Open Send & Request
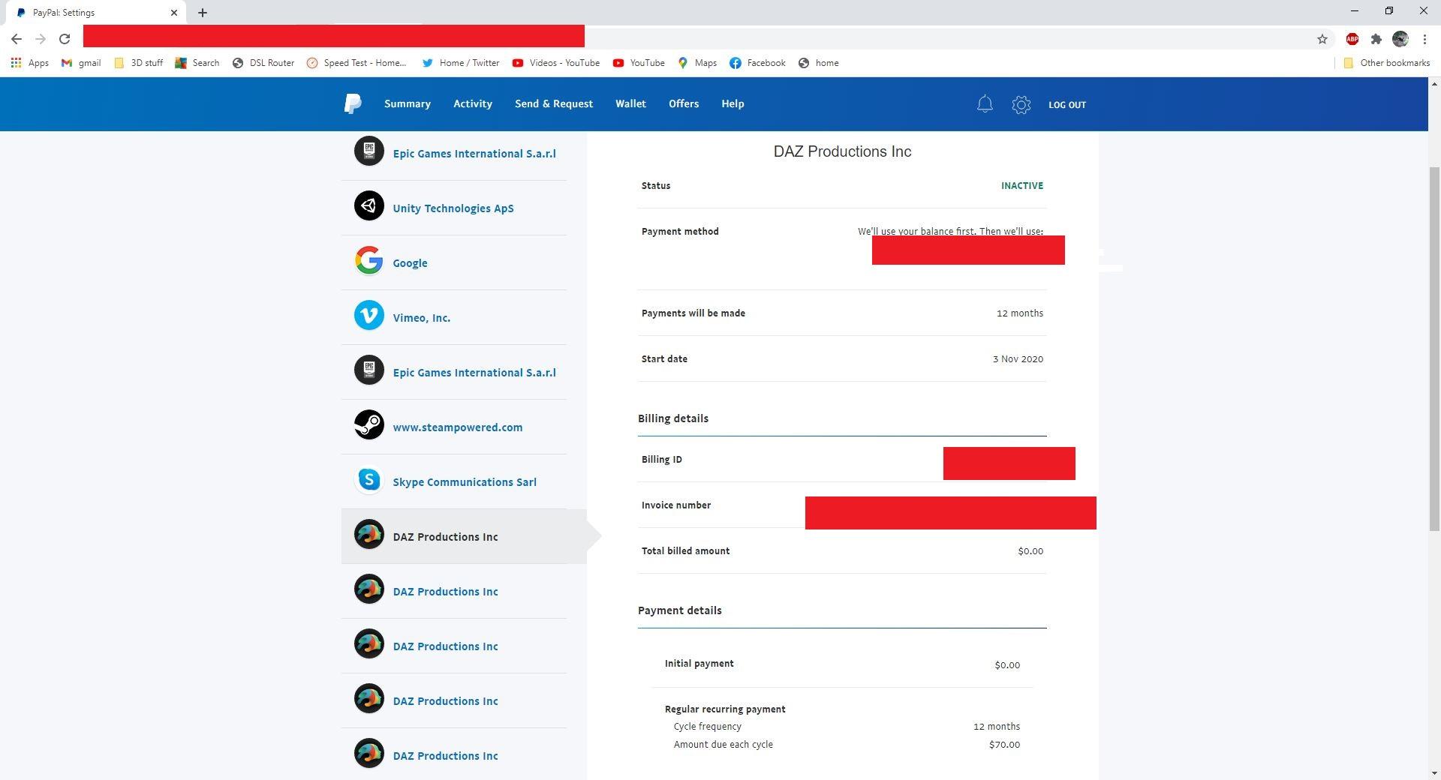 coord(554,103)
